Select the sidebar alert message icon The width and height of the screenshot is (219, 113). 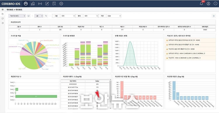point(3,19)
